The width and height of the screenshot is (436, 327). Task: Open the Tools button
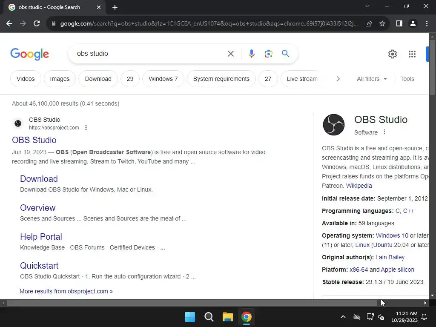pos(407,79)
